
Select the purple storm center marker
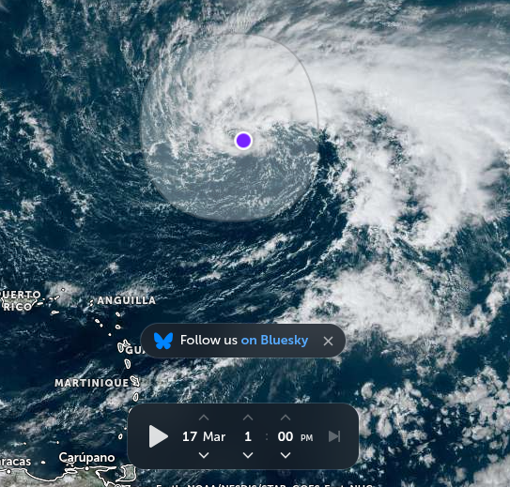click(x=243, y=141)
